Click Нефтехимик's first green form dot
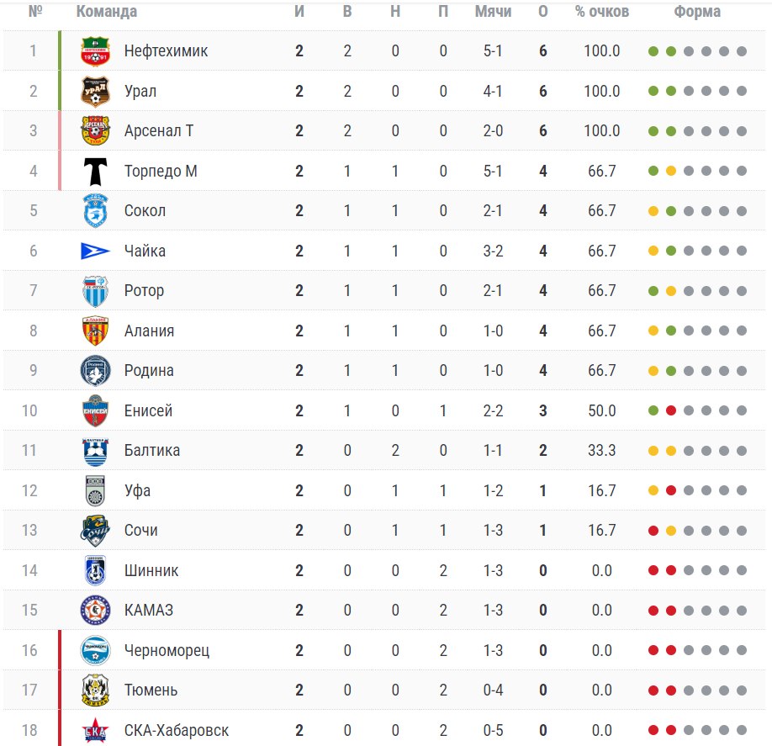This screenshot has width=772, height=746. tap(653, 51)
